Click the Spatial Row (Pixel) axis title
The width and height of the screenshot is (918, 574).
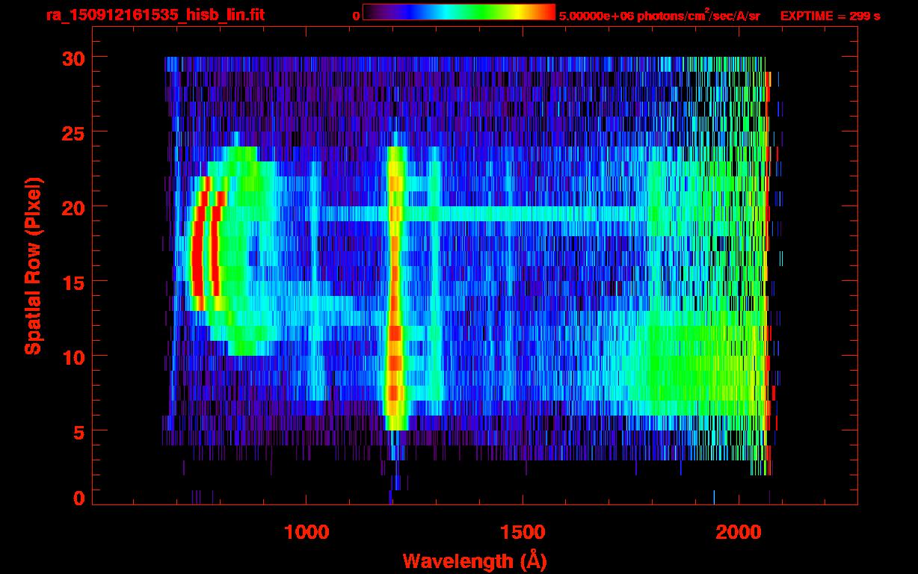pos(32,265)
